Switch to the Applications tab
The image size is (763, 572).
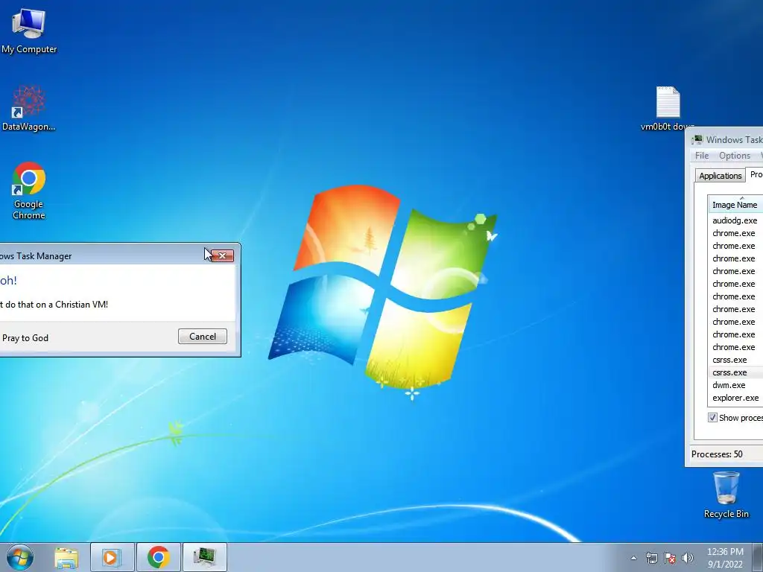coord(721,176)
